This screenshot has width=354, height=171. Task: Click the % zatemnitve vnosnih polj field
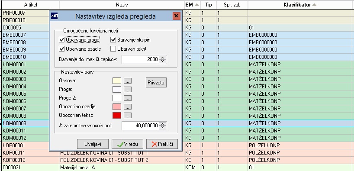click(140, 126)
